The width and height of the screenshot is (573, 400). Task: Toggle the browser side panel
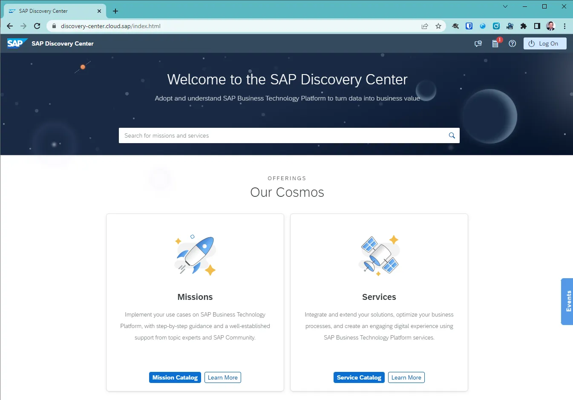(537, 26)
